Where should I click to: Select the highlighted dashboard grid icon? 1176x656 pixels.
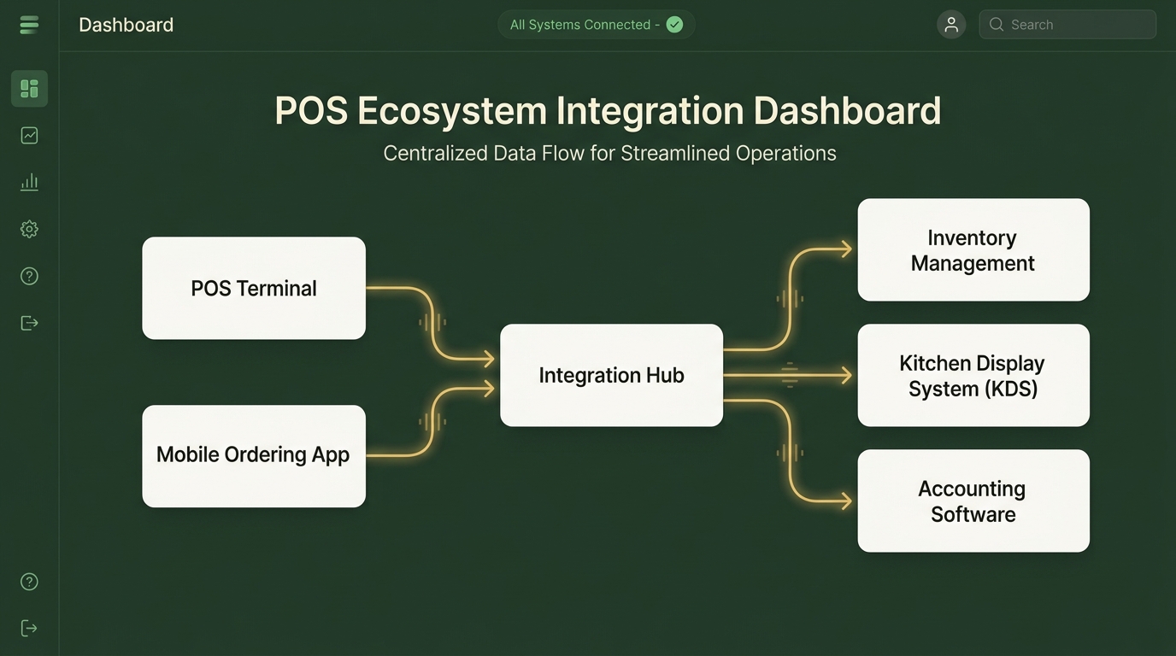(x=29, y=89)
